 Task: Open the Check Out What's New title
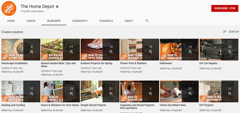click(173, 105)
